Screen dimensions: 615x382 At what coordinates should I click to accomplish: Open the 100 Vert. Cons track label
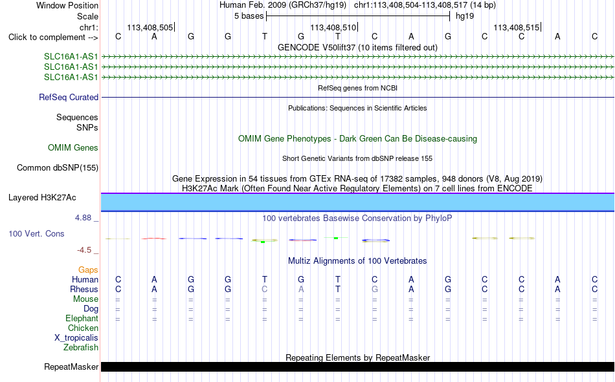point(36,234)
